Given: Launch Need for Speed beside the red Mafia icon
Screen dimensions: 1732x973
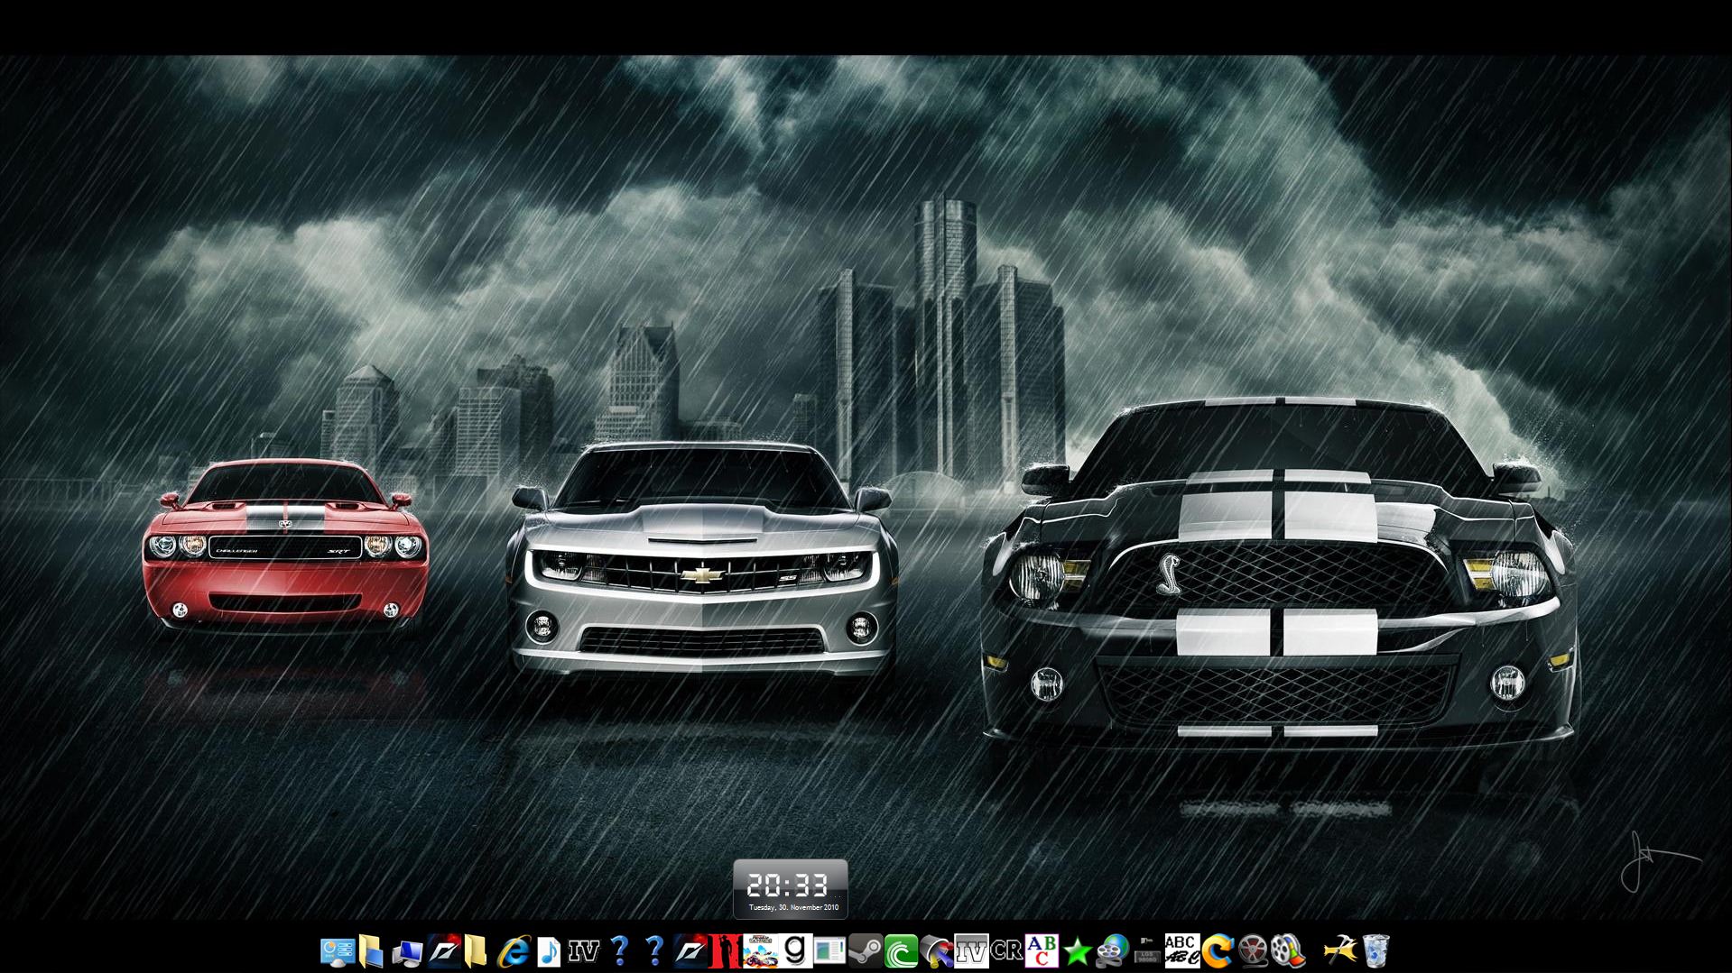Looking at the screenshot, I should coord(691,951).
